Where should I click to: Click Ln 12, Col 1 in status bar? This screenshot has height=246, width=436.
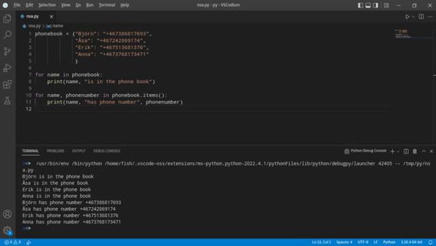pyautogui.click(x=321, y=243)
